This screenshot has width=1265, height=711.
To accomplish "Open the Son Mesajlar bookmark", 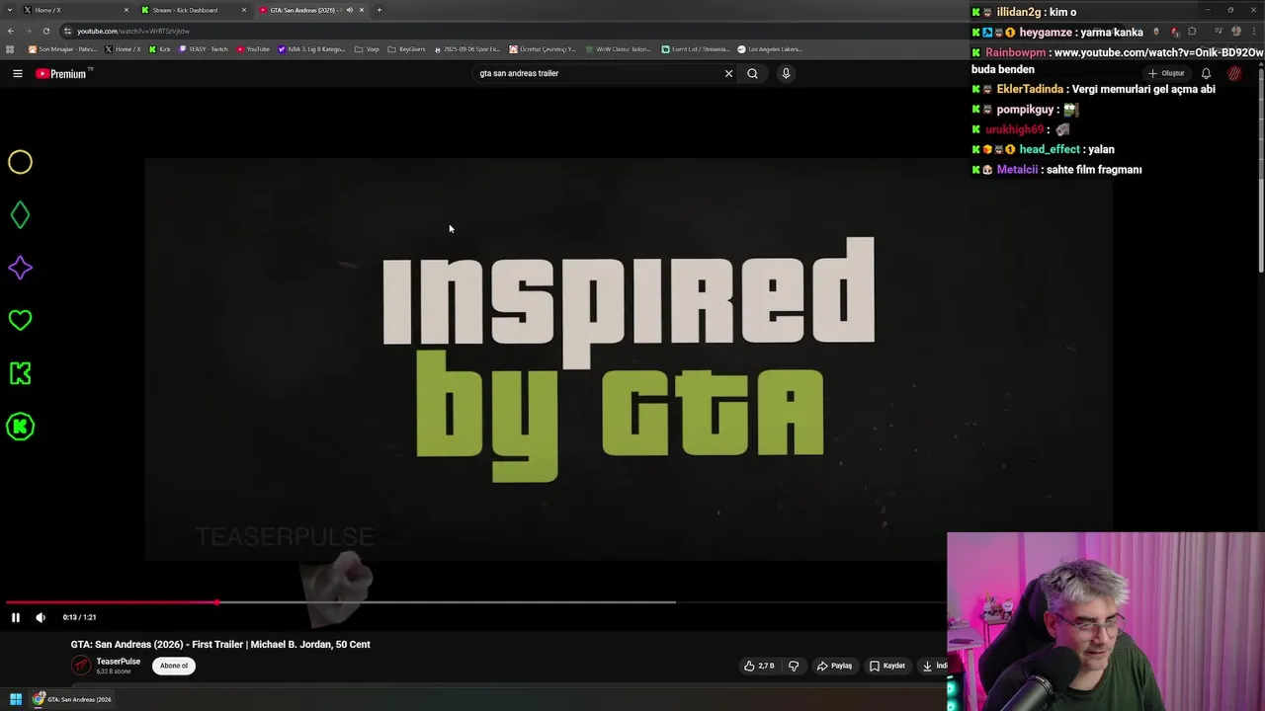I will point(63,48).
